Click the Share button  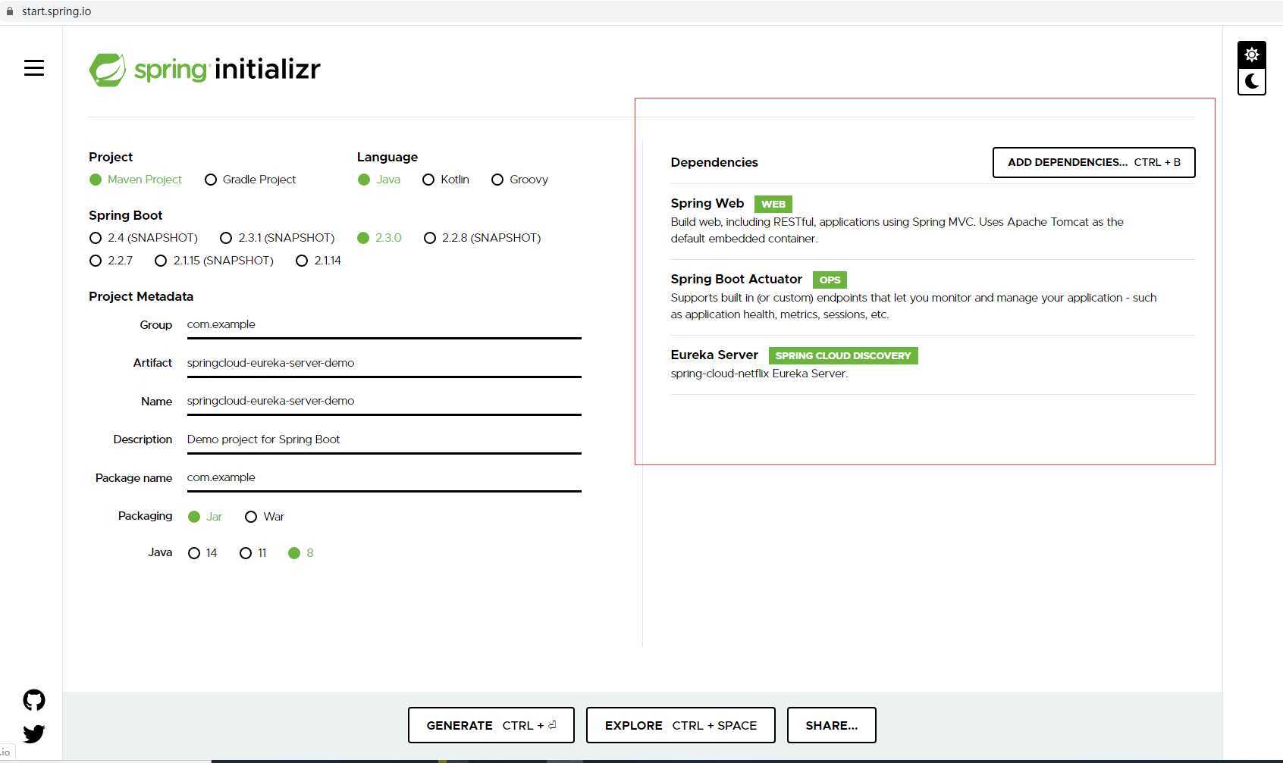[831, 725]
